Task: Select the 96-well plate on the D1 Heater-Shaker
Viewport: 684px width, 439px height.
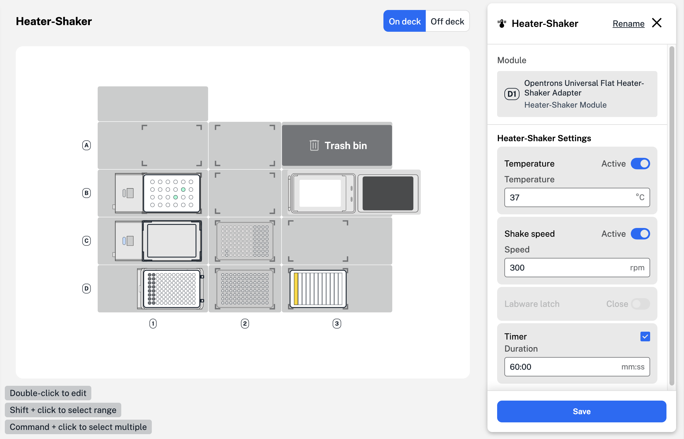Action: tap(171, 289)
